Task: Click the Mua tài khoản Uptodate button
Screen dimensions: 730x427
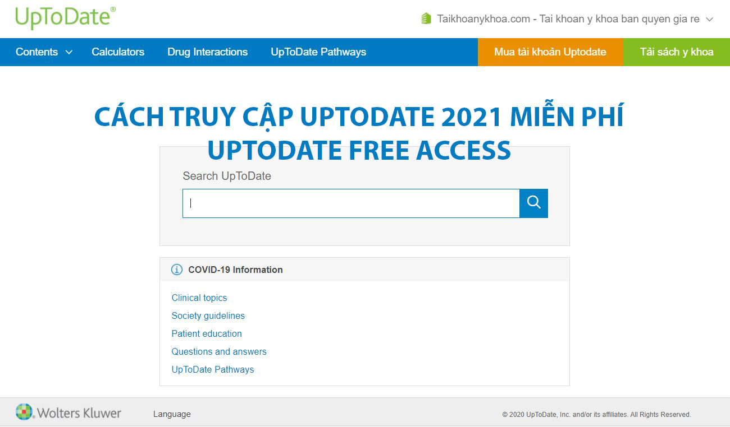Action: click(x=550, y=52)
